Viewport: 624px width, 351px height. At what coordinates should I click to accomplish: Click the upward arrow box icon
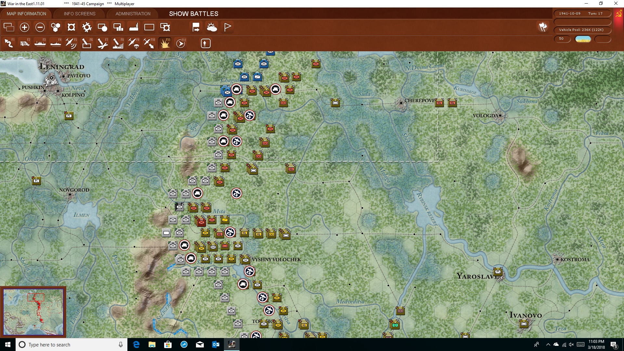pyautogui.click(x=205, y=43)
